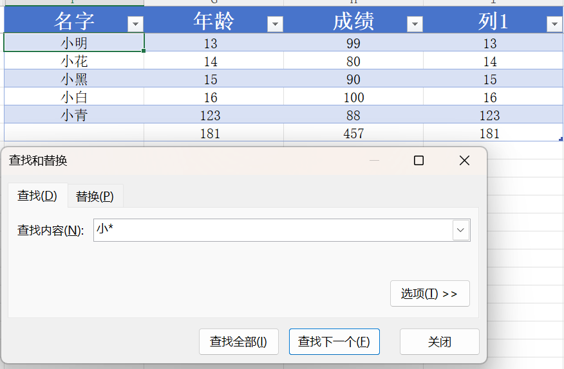The height and width of the screenshot is (369, 564).
Task: Open the 年龄 column filter dropdown
Action: (x=275, y=24)
